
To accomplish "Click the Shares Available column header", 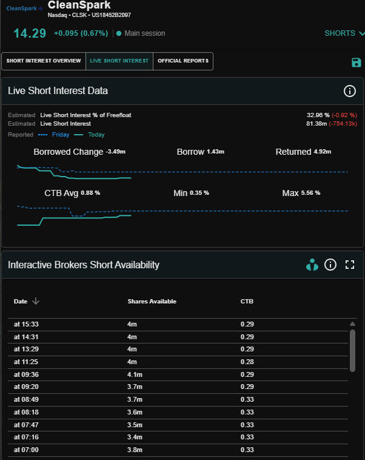I will (152, 301).
